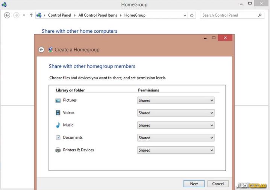Screen dimensions: 270x190
Task: Refresh the Control Panel window
Action: pyautogui.click(x=192, y=15)
